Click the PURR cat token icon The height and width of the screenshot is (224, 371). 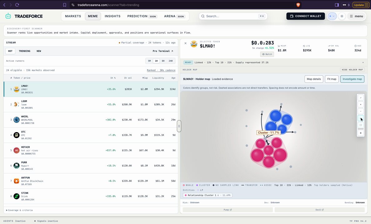16,166
